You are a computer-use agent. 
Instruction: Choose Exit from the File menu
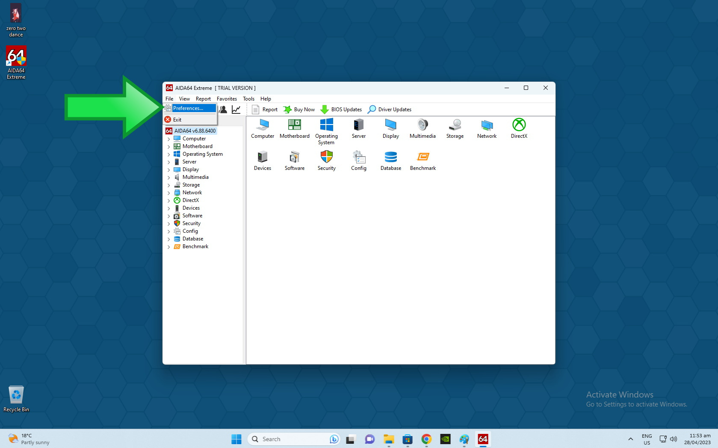click(x=190, y=120)
